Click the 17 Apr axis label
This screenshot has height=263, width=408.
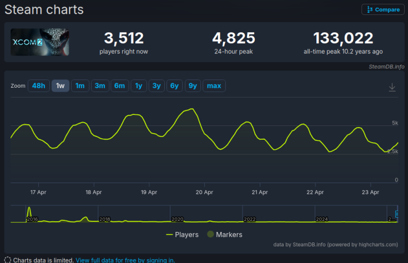point(38,192)
